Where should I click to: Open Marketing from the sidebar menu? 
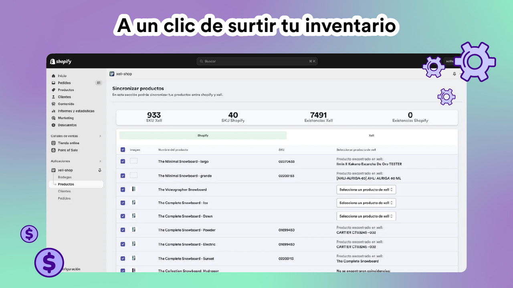point(66,118)
